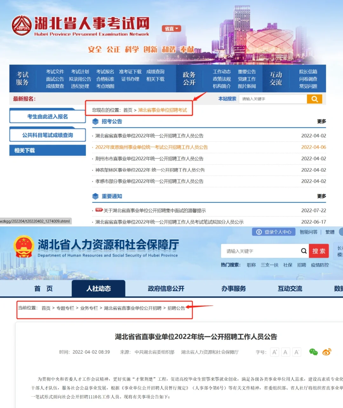Viewport: 343px width, 408px height.
Task: Click 登录个人中心 button
Action: 274,232
